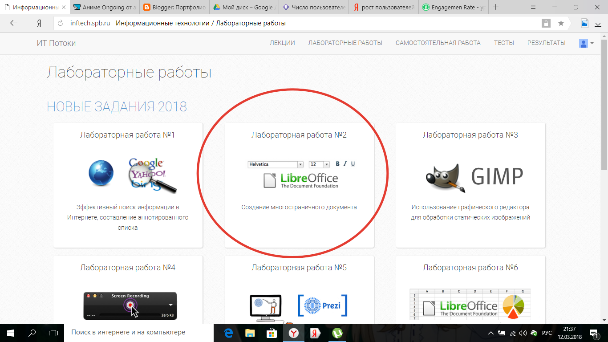The height and width of the screenshot is (342, 608).
Task: Bookmark the page with the star icon
Action: pos(561,23)
